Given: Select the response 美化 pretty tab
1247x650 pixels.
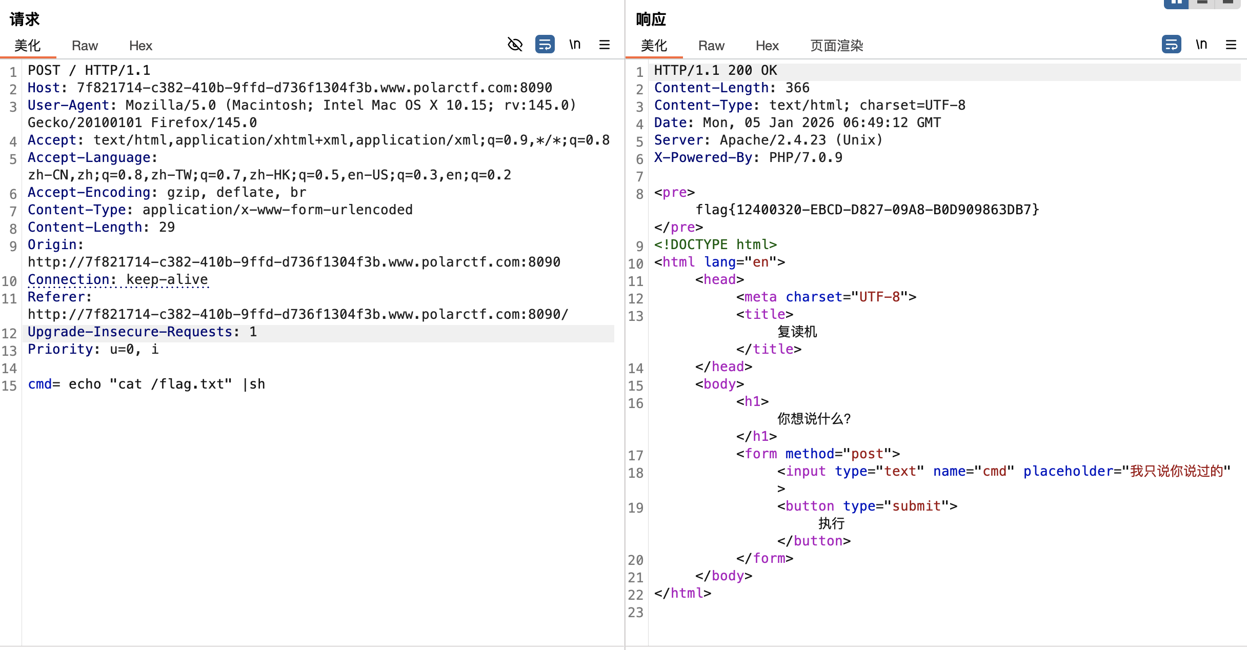Looking at the screenshot, I should coord(654,46).
